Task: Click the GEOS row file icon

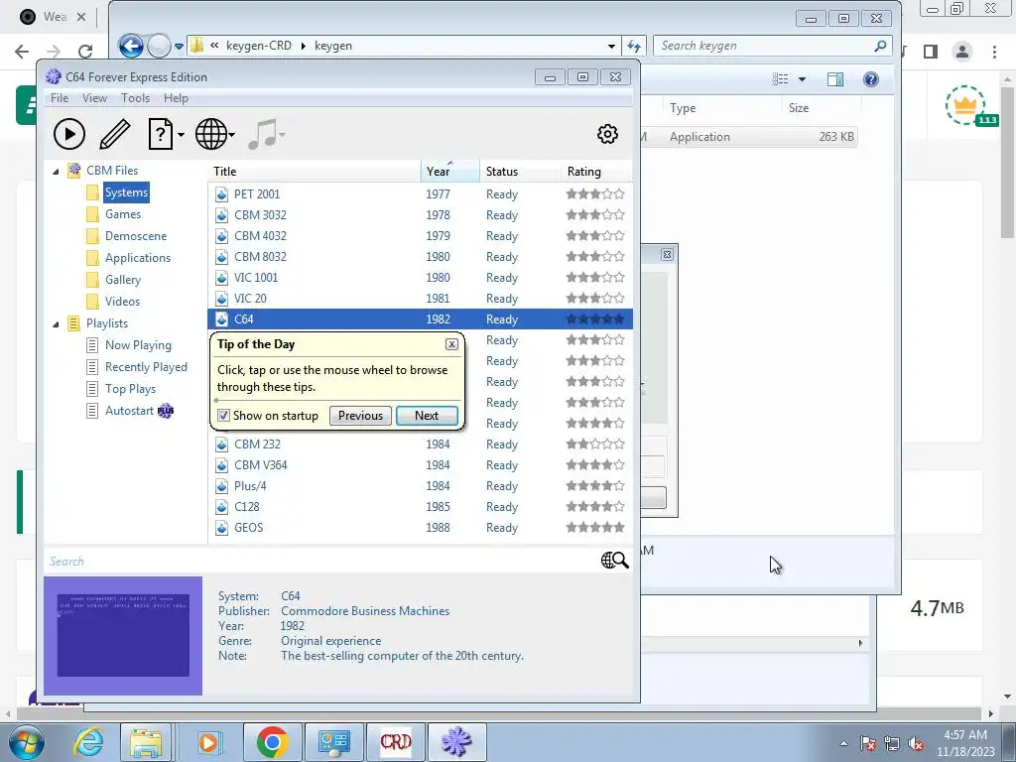Action: [221, 528]
